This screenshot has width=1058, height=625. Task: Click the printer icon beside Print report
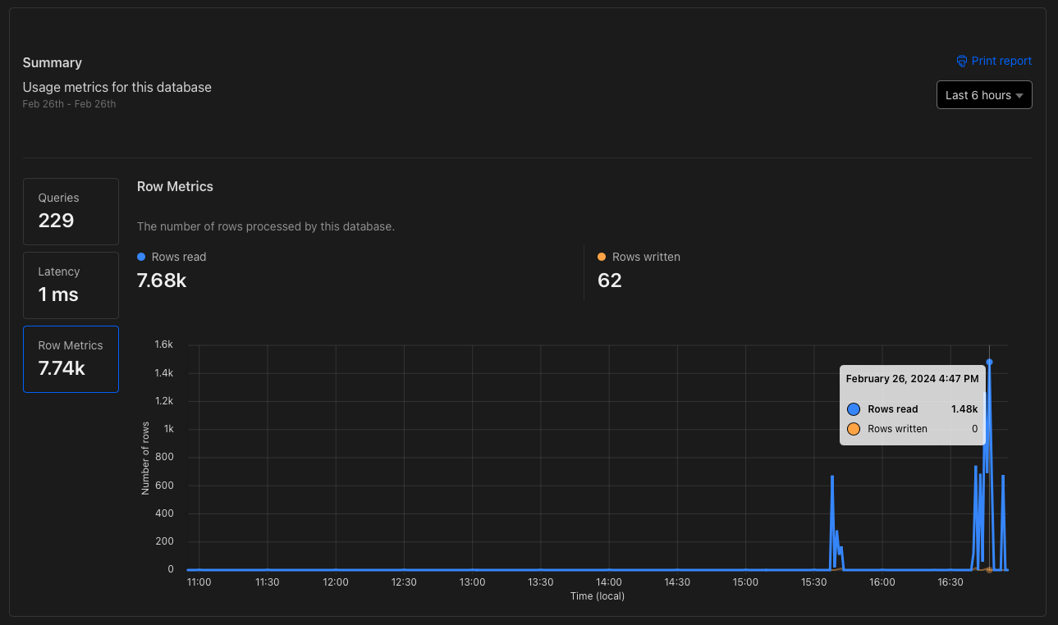tap(961, 61)
